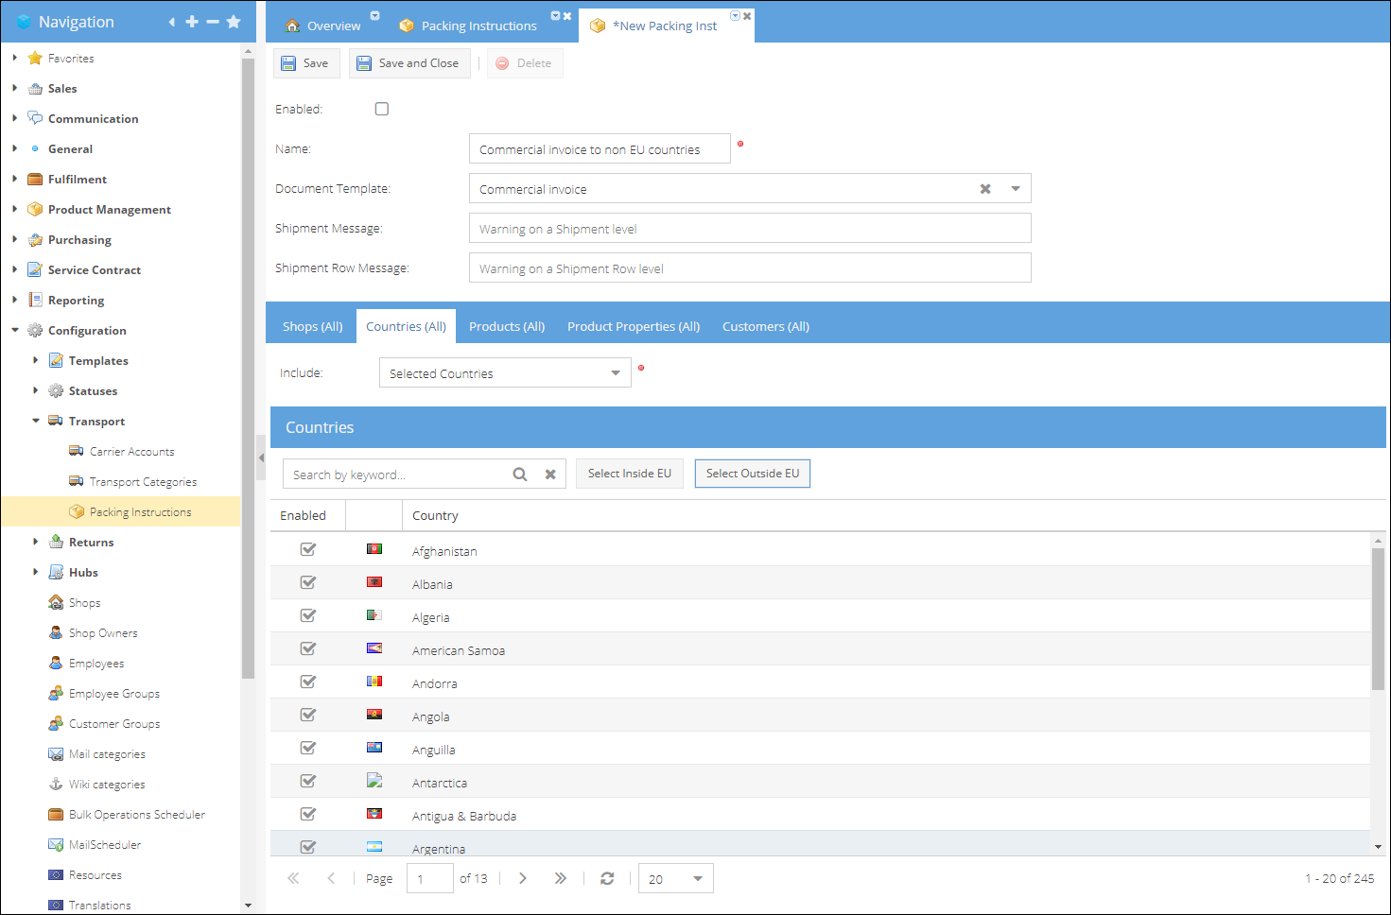Uncheck Albania country checkbox

[308, 582]
